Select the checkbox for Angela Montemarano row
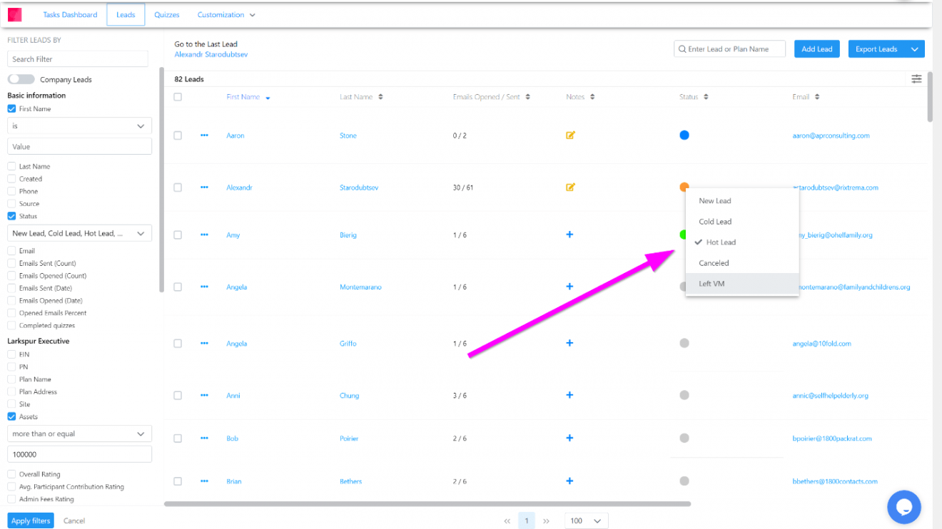This screenshot has width=942, height=529. tap(178, 287)
